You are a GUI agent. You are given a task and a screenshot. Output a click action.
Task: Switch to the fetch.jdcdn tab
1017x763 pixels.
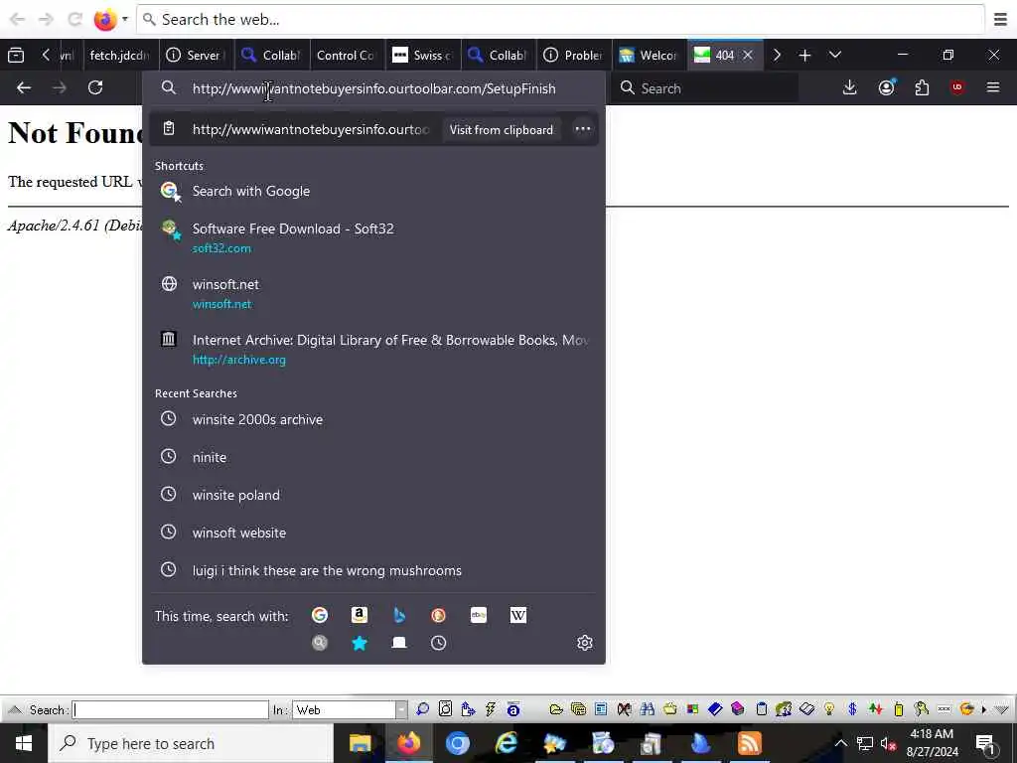(x=119, y=56)
